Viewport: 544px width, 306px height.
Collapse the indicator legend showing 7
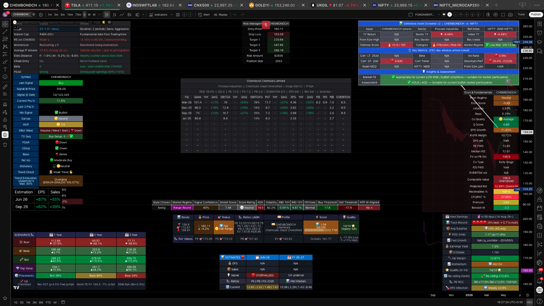[16, 27]
